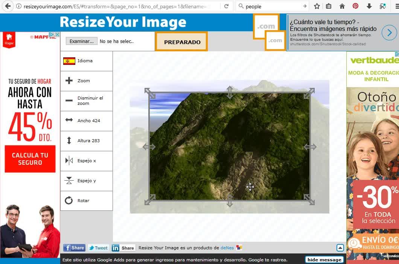Screen dimensions: 399x264
Task: Click the PREPARADO button
Action: 181,41
